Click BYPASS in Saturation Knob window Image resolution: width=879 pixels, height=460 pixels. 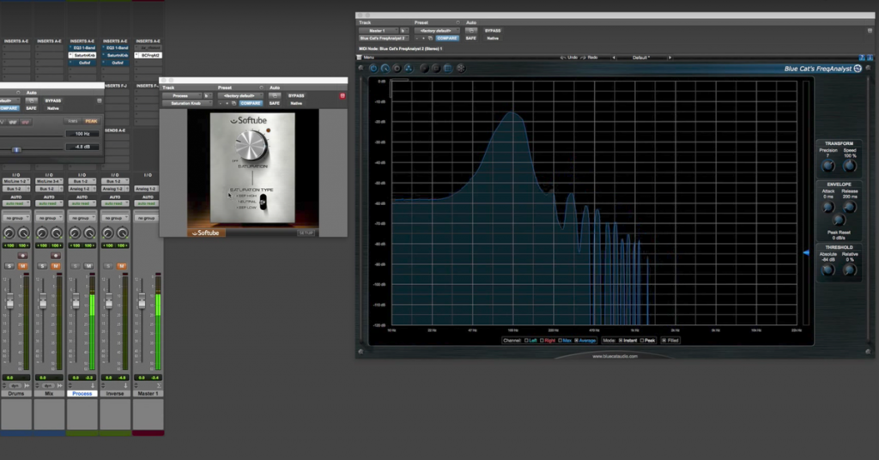296,96
